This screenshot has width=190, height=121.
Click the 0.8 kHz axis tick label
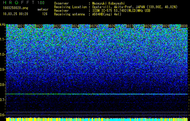(x=2, y=85)
